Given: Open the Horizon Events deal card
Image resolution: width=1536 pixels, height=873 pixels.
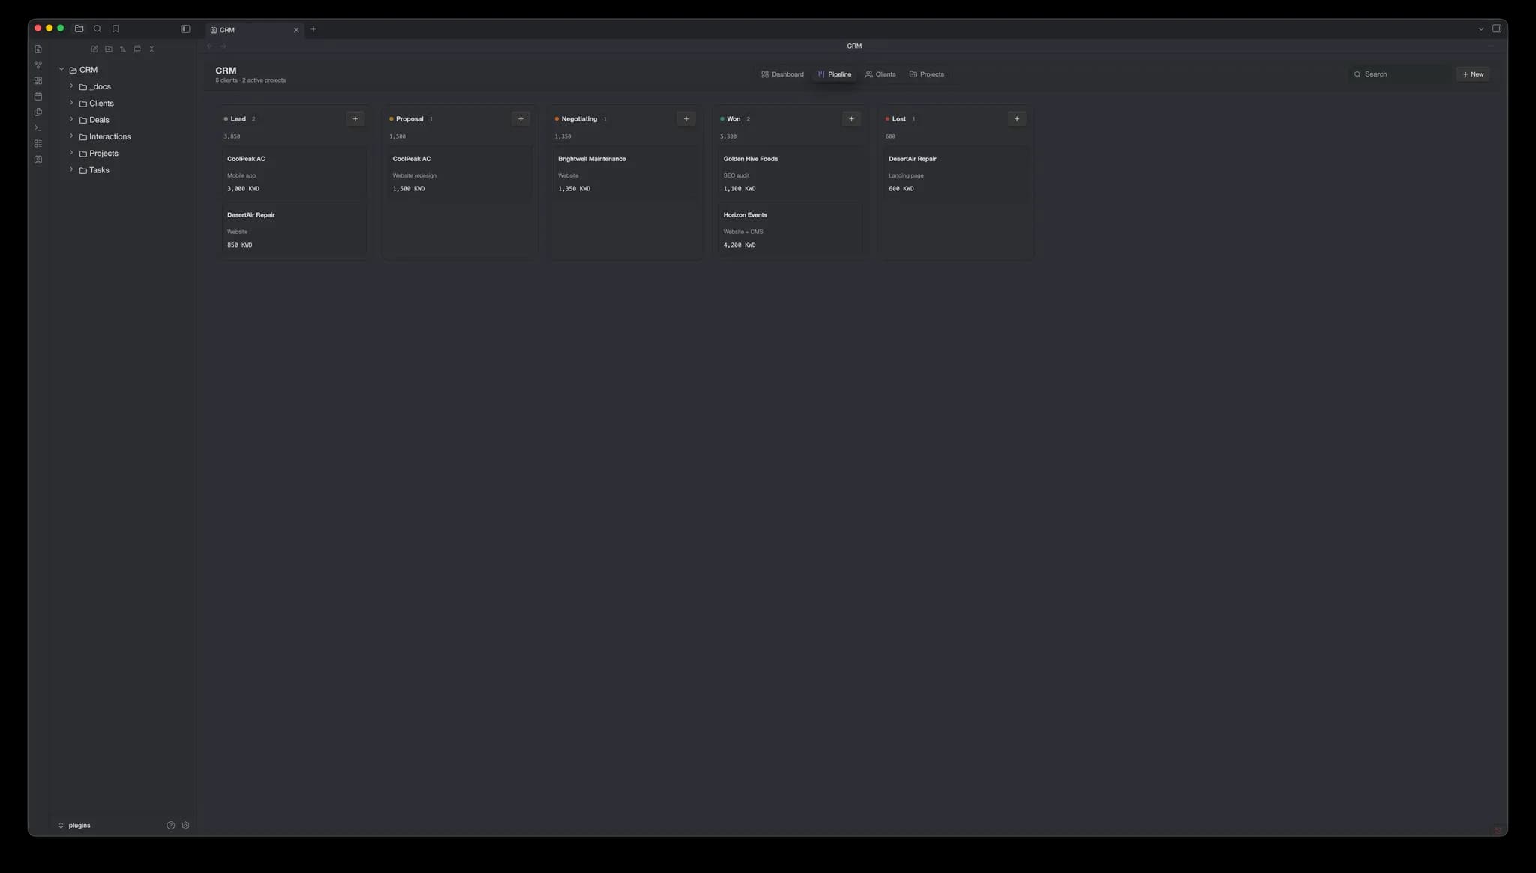Looking at the screenshot, I should click(x=790, y=229).
